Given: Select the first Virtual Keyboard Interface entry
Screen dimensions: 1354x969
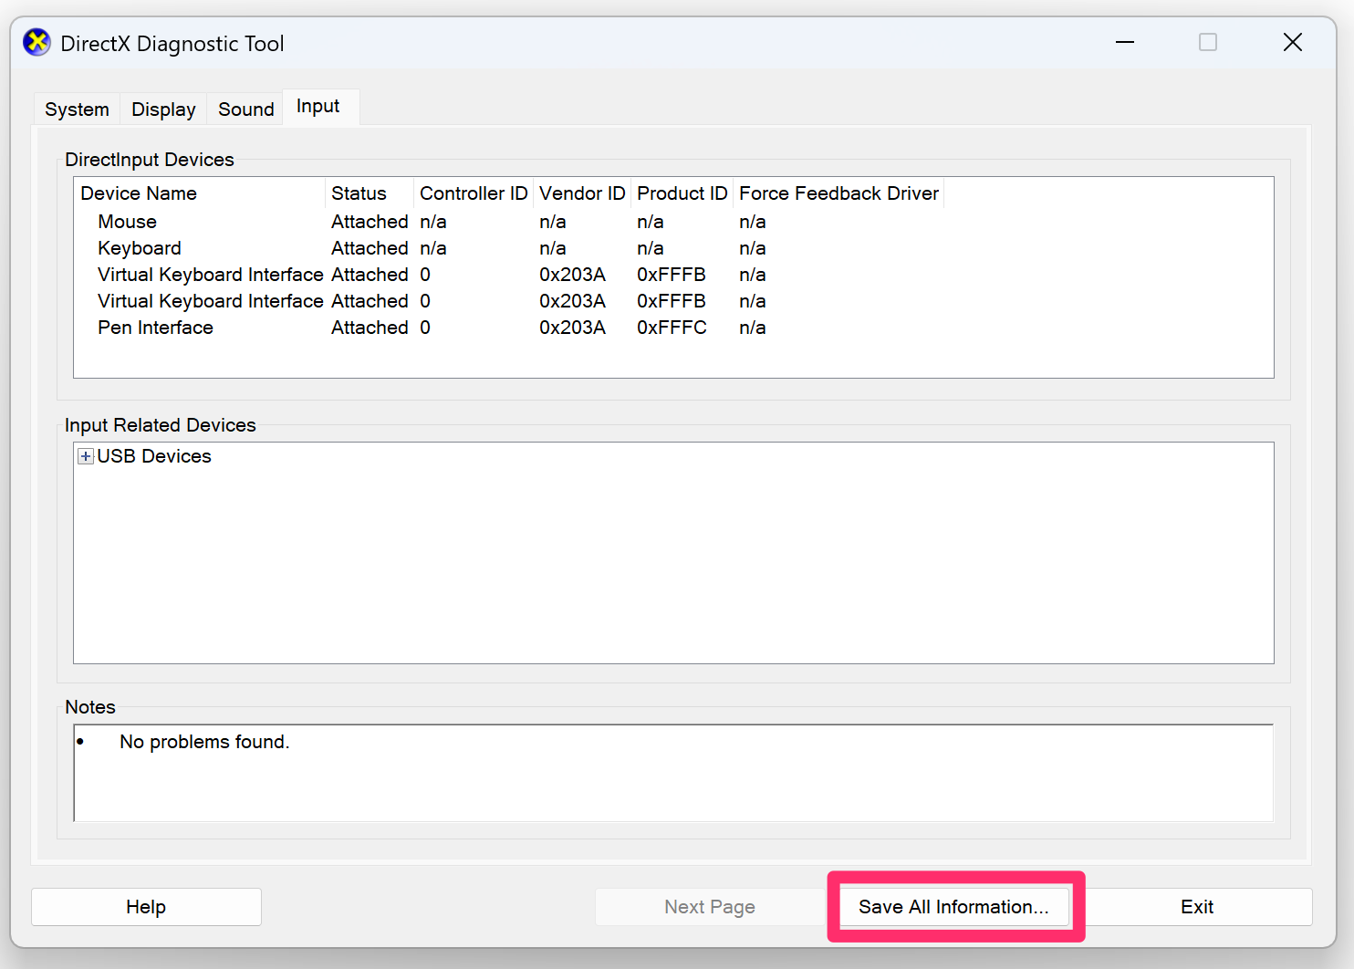Looking at the screenshot, I should pyautogui.click(x=210, y=274).
